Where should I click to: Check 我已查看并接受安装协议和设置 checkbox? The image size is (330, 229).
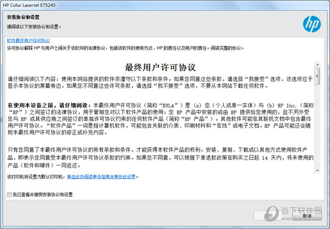coord(9,194)
